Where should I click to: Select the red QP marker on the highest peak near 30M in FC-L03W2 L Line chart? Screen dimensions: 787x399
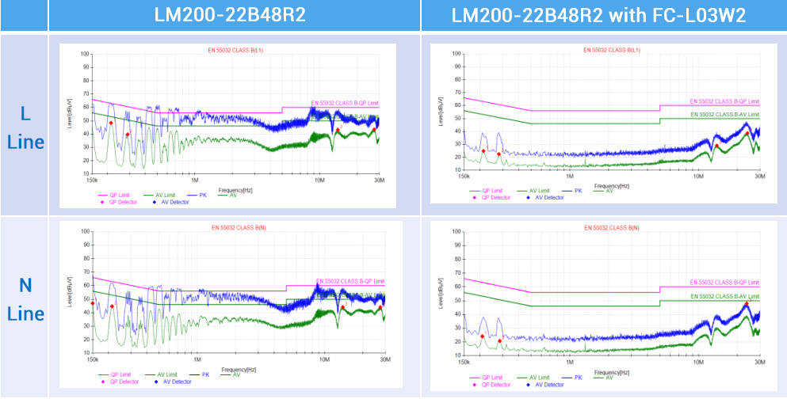pos(747,133)
